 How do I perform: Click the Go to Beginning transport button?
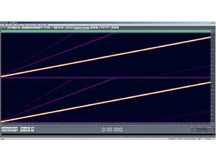click(3, 131)
